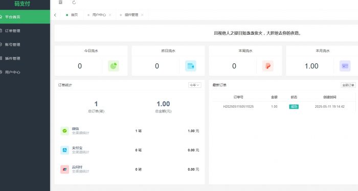The height and width of the screenshot is (191, 358).
Task: Click the 订单统计 panel title
Action: [x=65, y=85]
